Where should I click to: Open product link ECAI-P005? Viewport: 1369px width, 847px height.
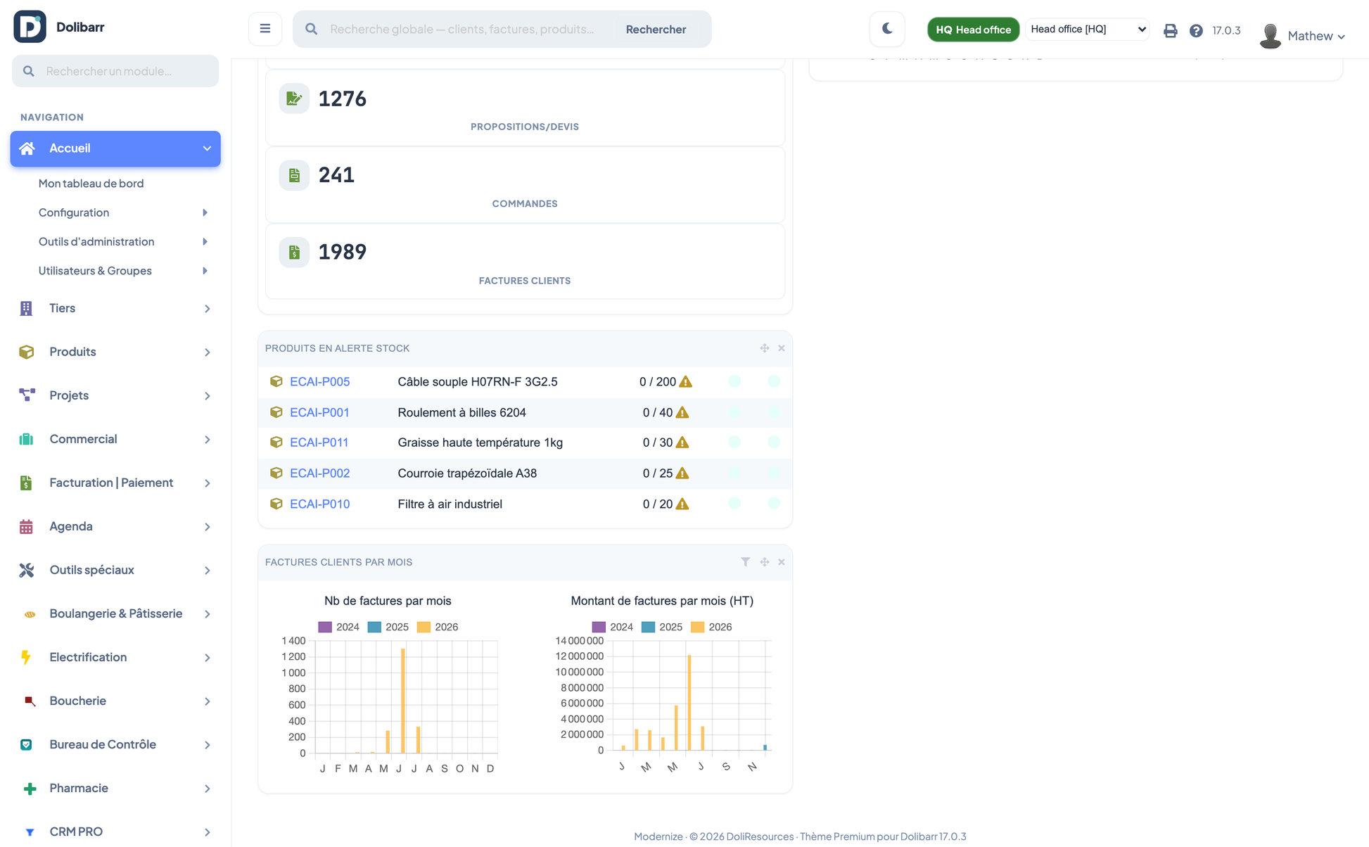pyautogui.click(x=319, y=382)
